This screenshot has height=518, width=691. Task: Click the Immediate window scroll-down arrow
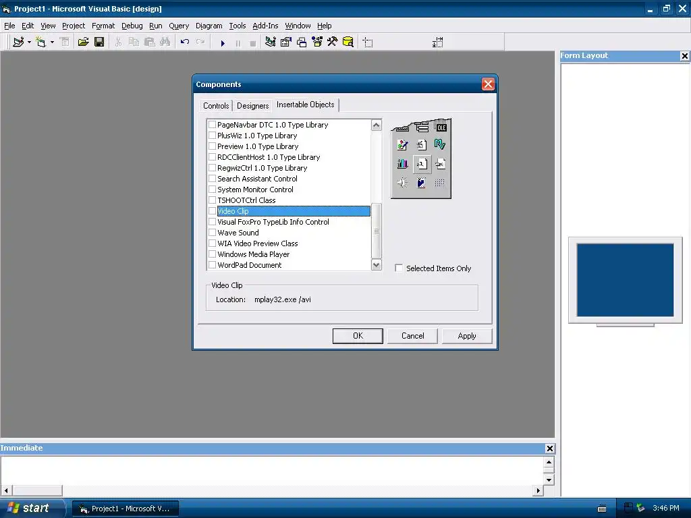click(x=549, y=480)
